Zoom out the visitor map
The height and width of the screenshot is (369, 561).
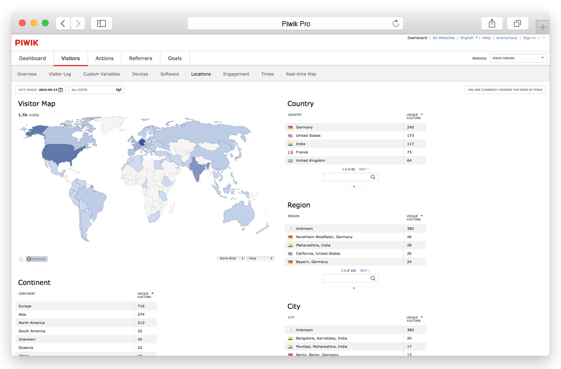(21, 259)
